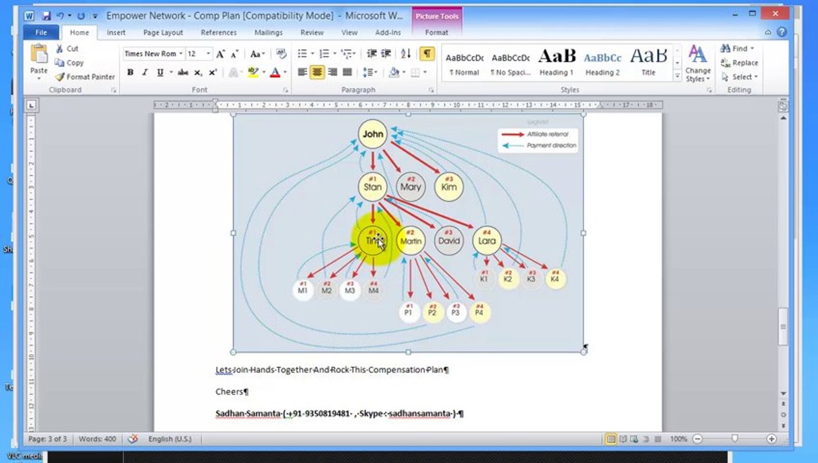Clear formatting with the eraser icon
Viewport: 818px width, 463px height.
[x=281, y=54]
